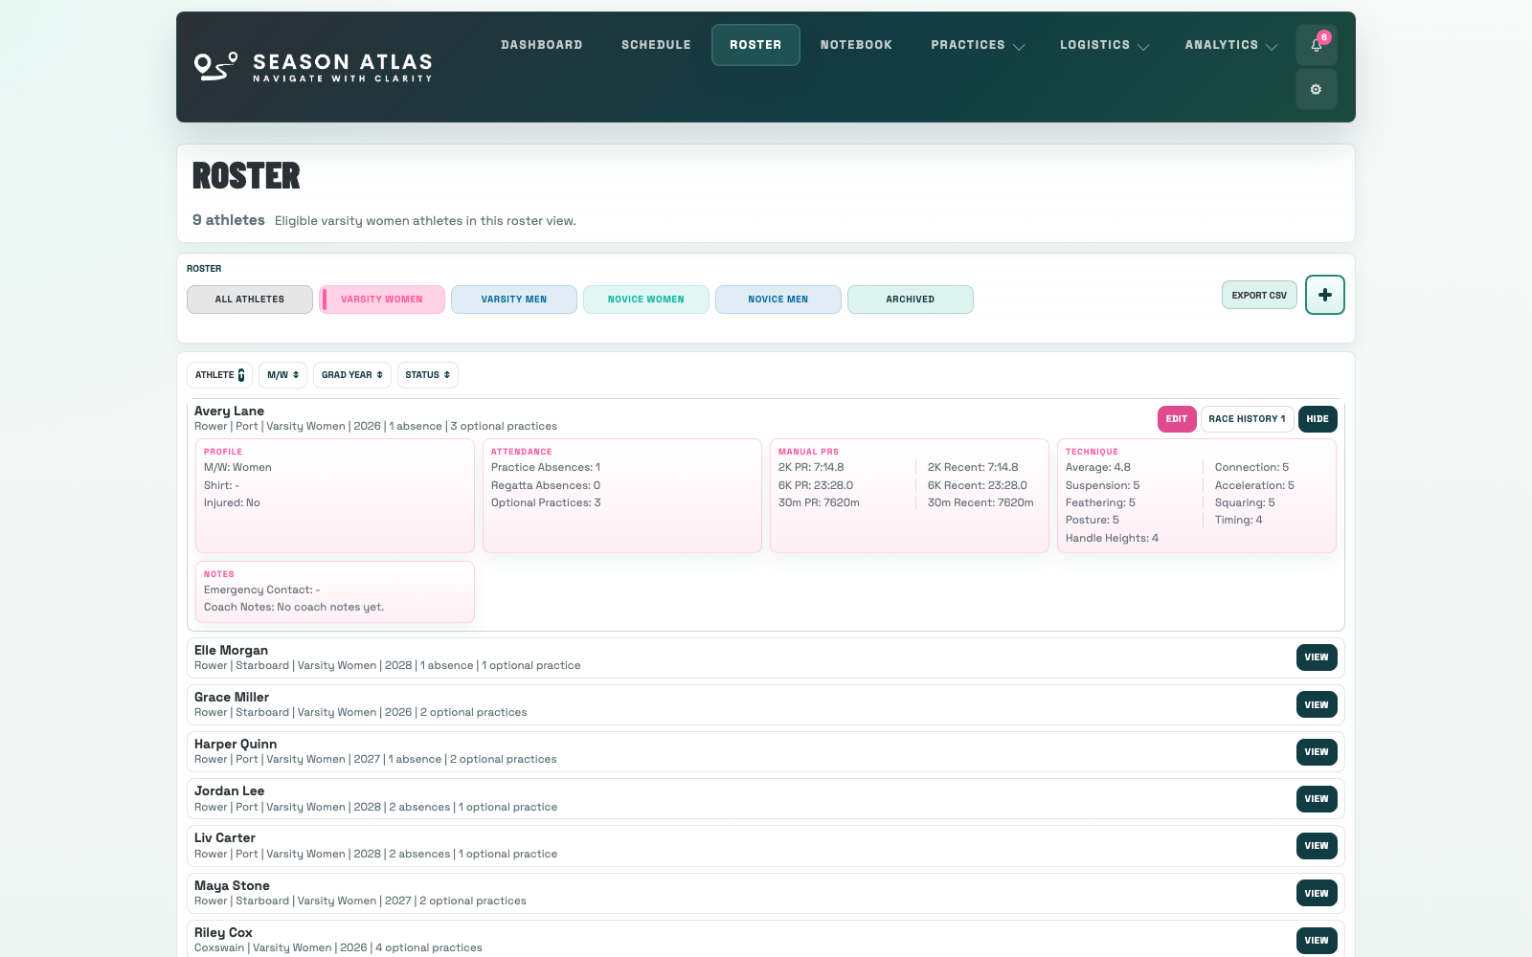Screen dimensions: 1532x957
Task: Expand the Analytics menu
Action: [1230, 45]
